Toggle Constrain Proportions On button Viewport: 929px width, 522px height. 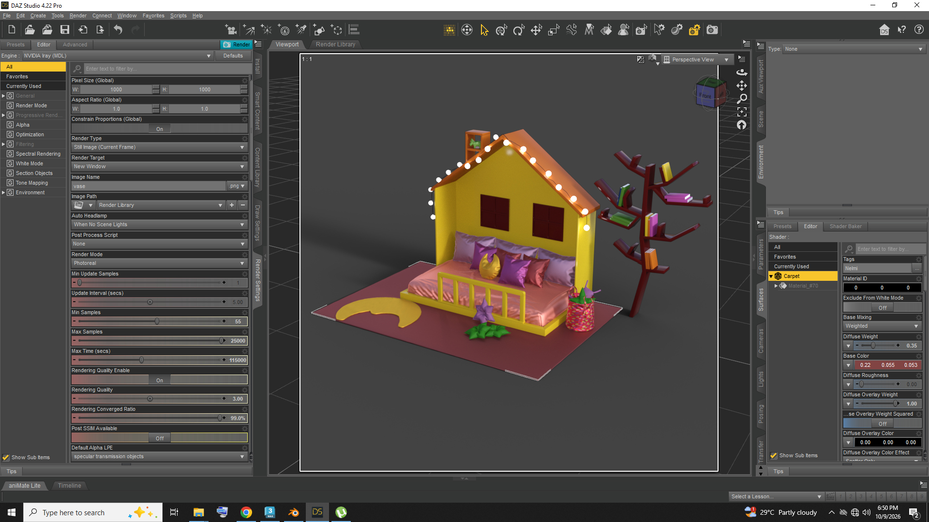pyautogui.click(x=160, y=129)
